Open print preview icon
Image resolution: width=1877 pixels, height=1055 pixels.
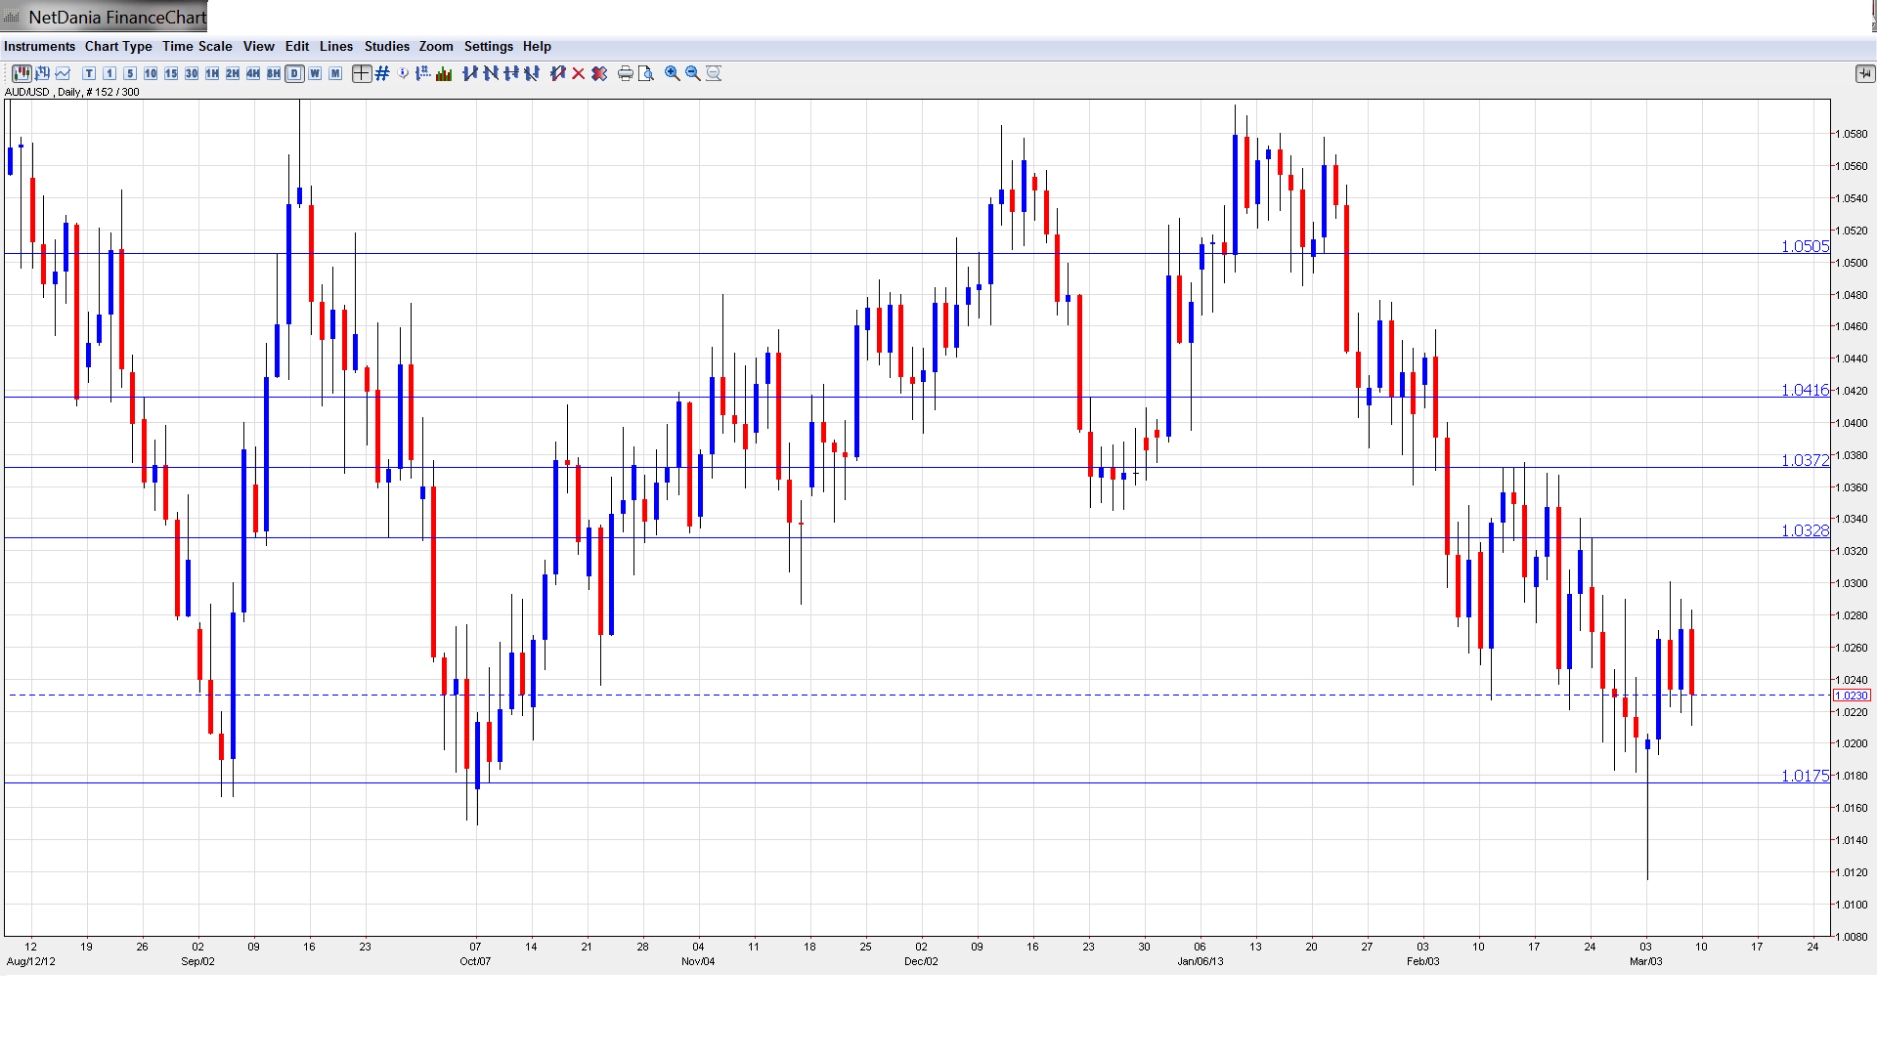(x=645, y=73)
